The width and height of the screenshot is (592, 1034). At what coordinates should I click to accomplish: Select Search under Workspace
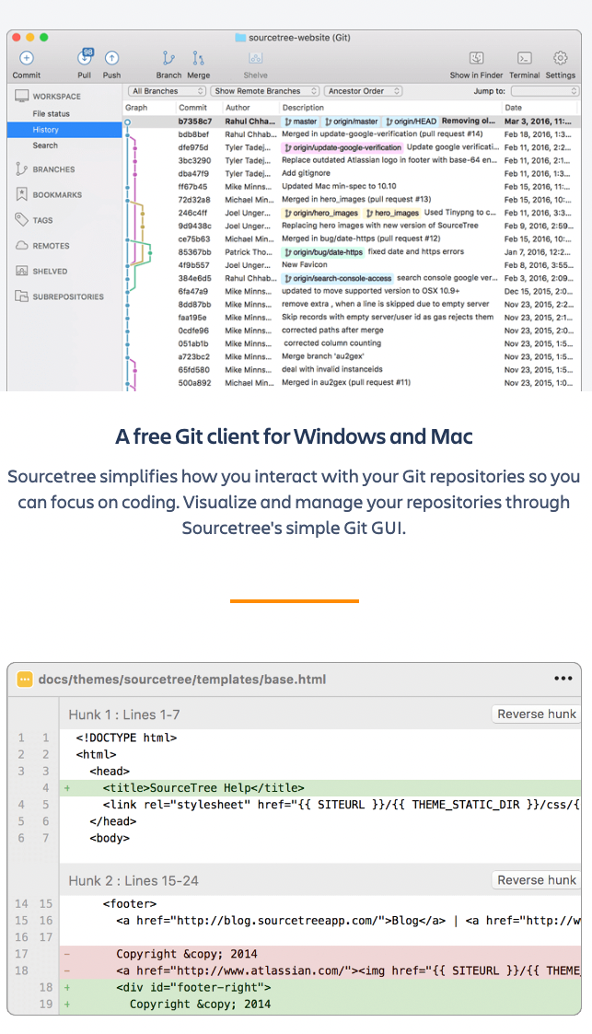(x=45, y=145)
